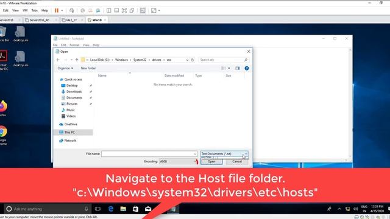Select the Win10 VM tab

point(97,20)
